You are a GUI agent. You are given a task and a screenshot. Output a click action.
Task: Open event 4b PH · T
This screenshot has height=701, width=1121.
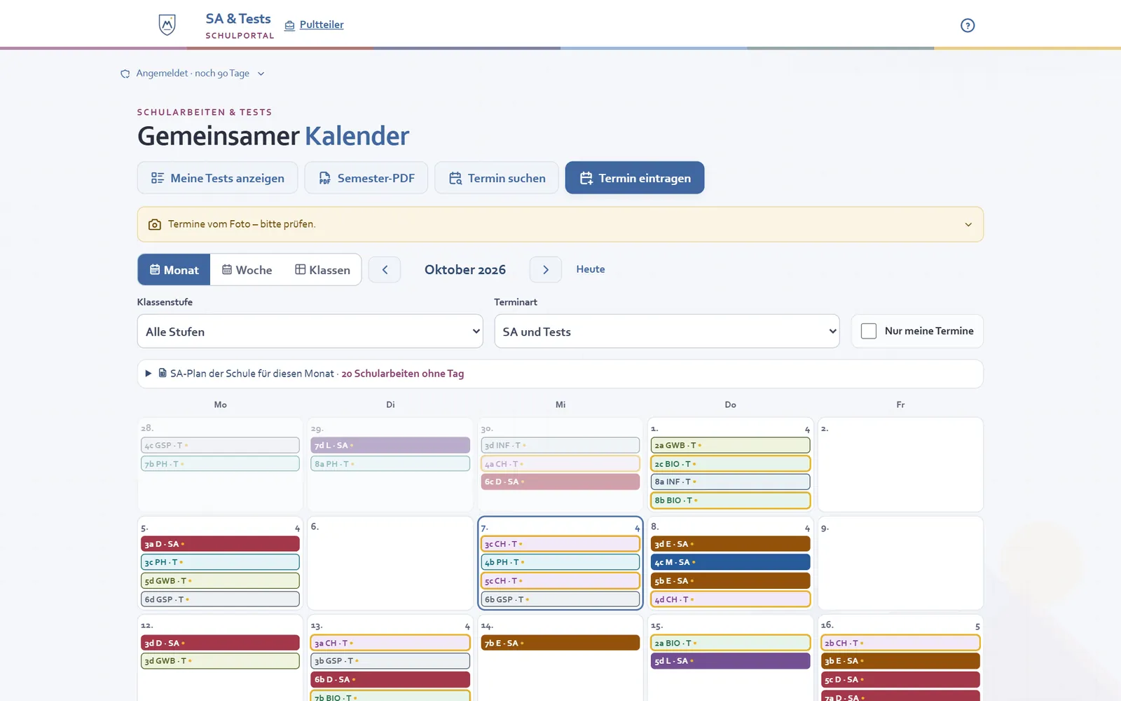[x=560, y=562]
